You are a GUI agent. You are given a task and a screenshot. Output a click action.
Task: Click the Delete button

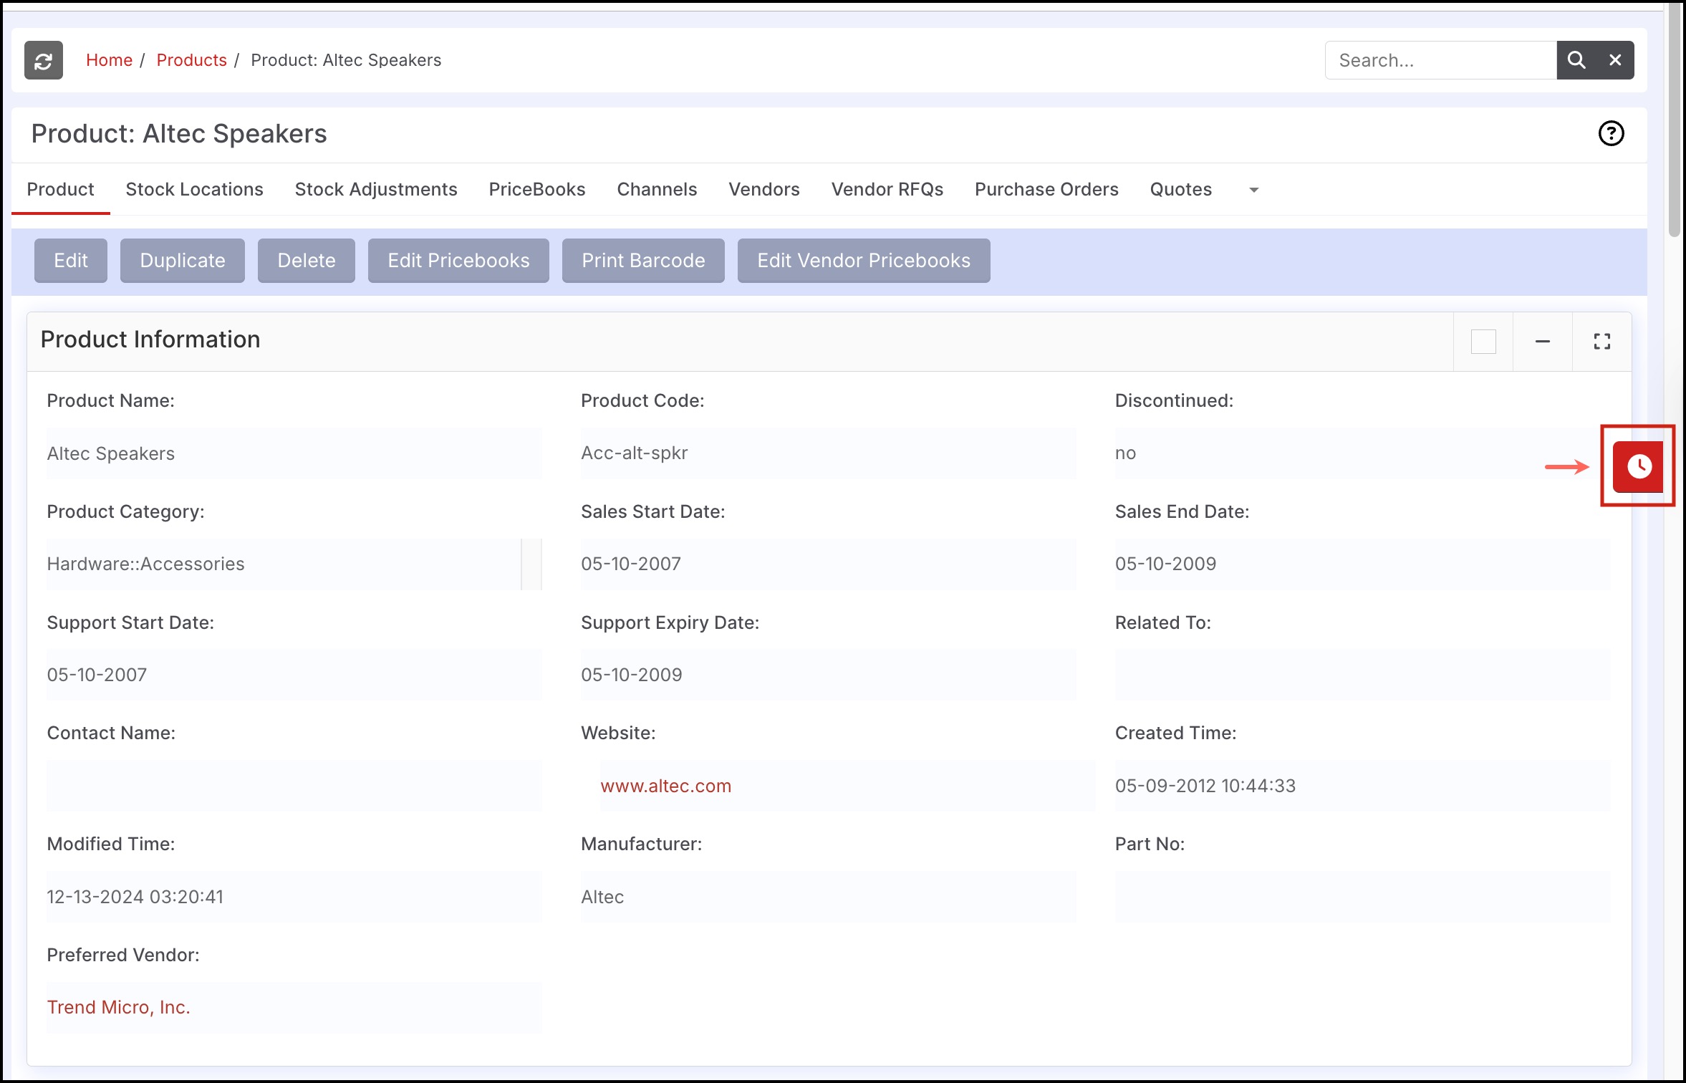tap(307, 261)
